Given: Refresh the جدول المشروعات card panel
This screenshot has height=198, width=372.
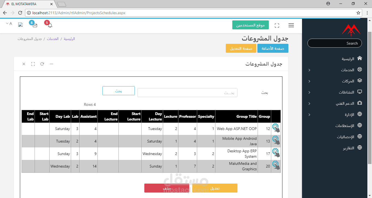Looking at the screenshot, I should pyautogui.click(x=42, y=64).
